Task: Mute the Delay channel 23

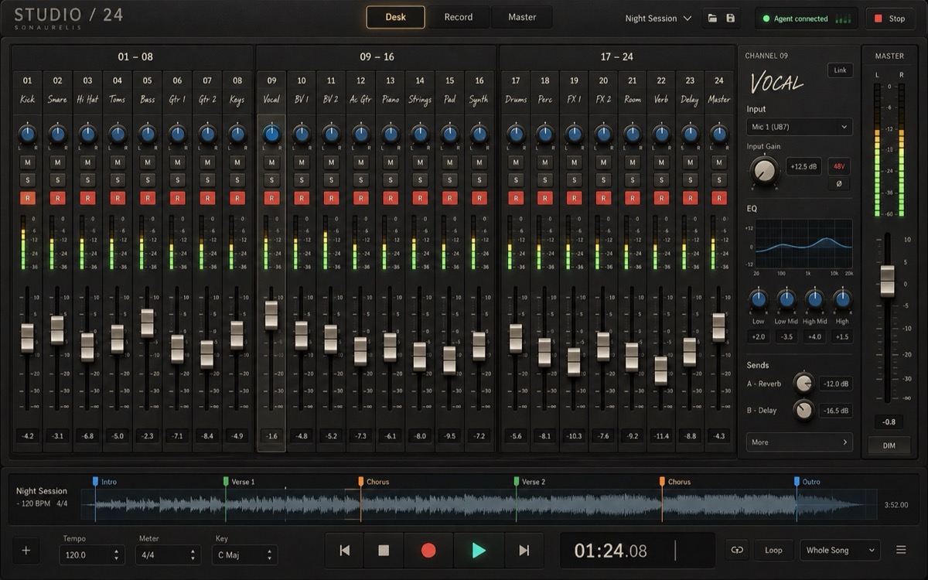Action: pyautogui.click(x=690, y=162)
